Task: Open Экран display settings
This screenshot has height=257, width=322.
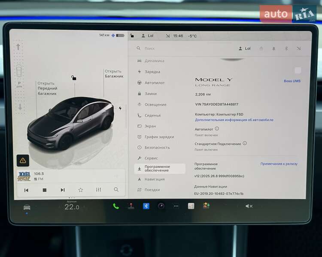Action: point(147,126)
